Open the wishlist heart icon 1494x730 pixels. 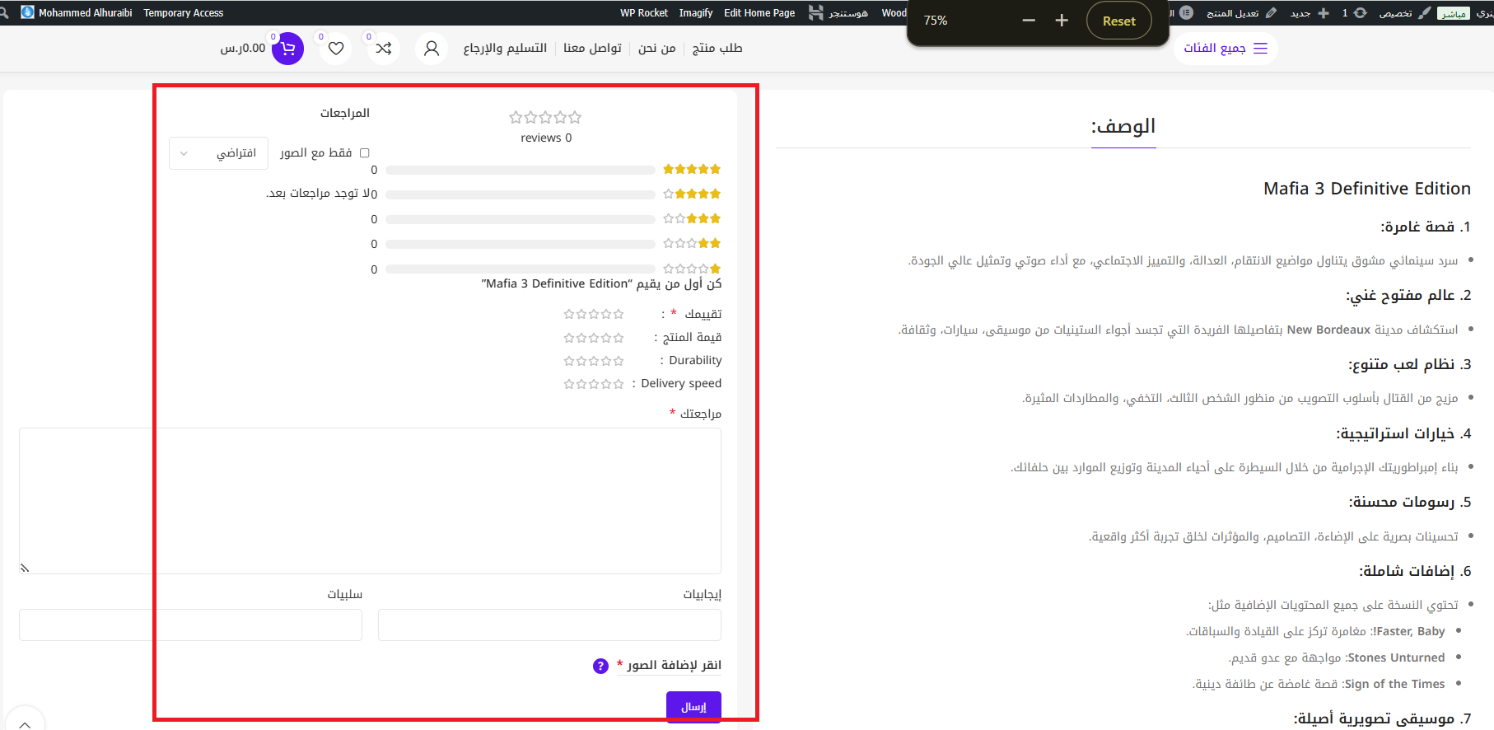coord(336,49)
